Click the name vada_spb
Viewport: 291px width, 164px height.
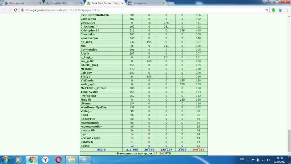pos(87,84)
